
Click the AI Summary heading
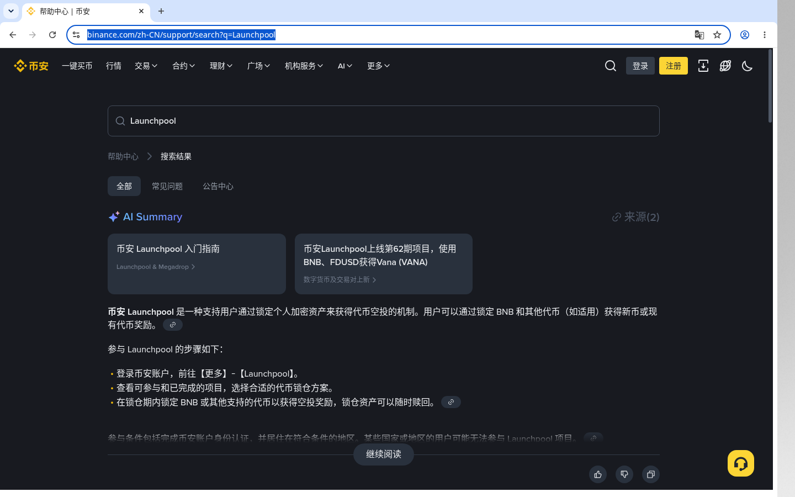coord(152,217)
